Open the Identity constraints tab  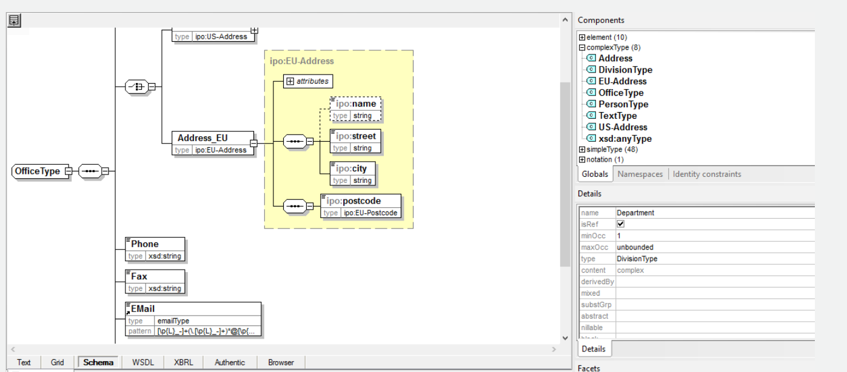click(707, 174)
